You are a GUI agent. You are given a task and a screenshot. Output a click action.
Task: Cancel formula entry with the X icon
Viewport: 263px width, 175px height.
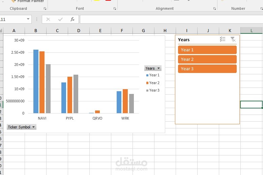(x=48, y=19)
